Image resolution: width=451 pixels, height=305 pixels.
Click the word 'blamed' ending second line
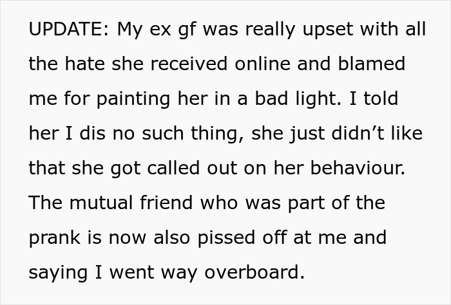tap(372, 64)
